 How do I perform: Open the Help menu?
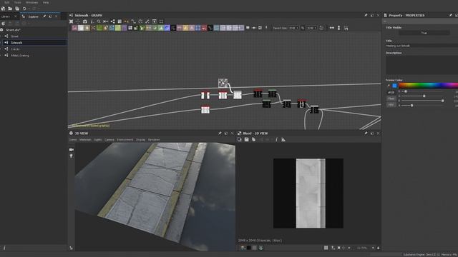click(46, 2)
